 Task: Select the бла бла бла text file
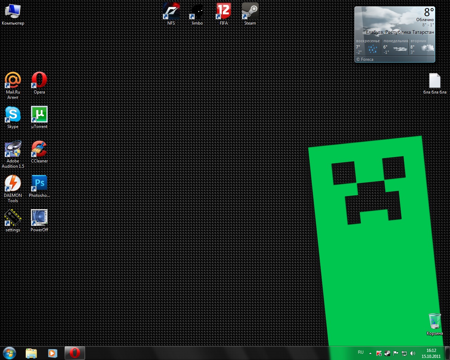coord(435,84)
